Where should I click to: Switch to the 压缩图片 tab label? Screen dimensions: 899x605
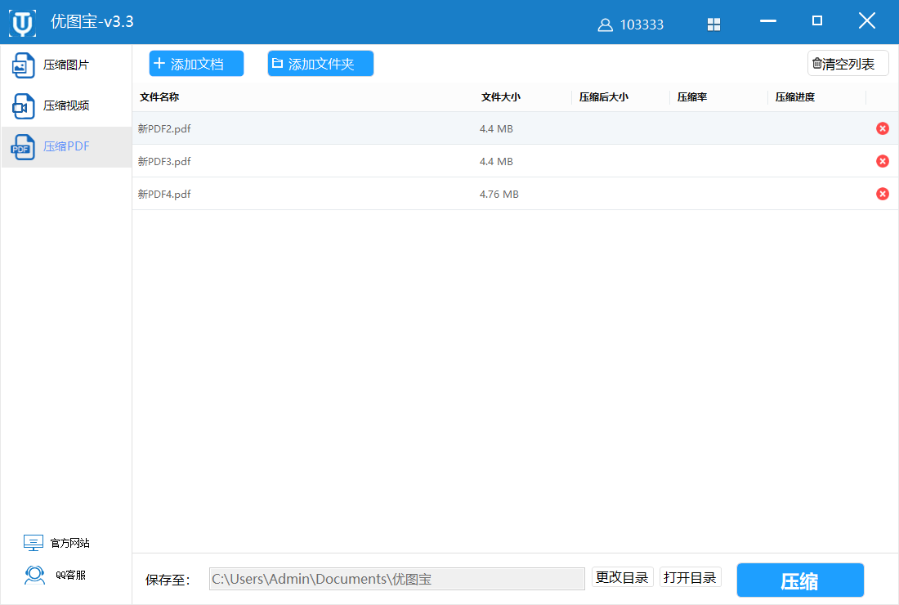click(x=66, y=65)
